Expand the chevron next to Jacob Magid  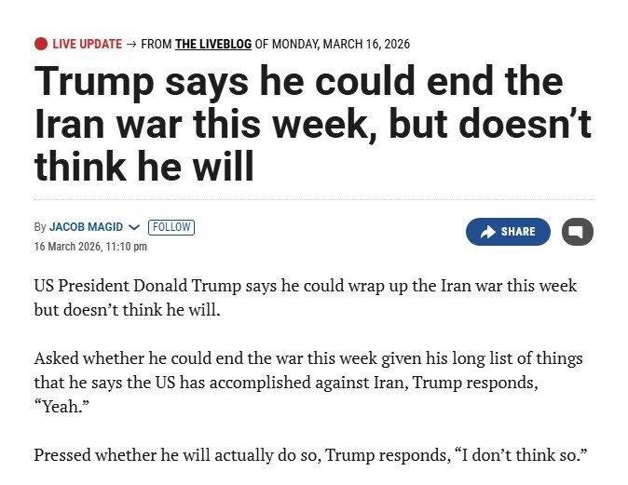pos(133,227)
